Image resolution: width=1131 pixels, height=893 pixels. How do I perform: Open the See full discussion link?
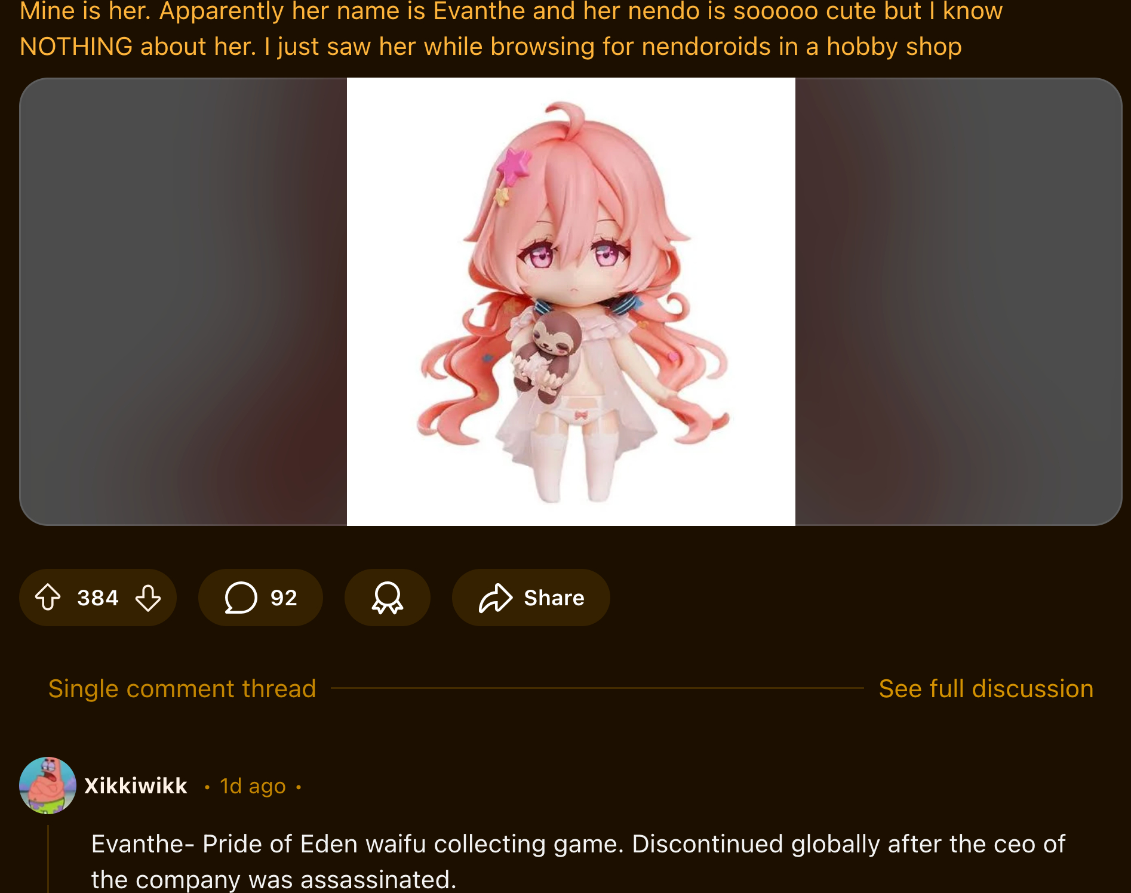[x=986, y=689]
